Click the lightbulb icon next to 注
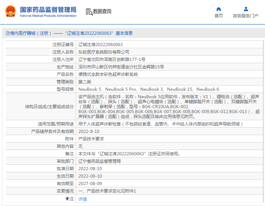Viewport: 265px width, 206px height. [67, 199]
